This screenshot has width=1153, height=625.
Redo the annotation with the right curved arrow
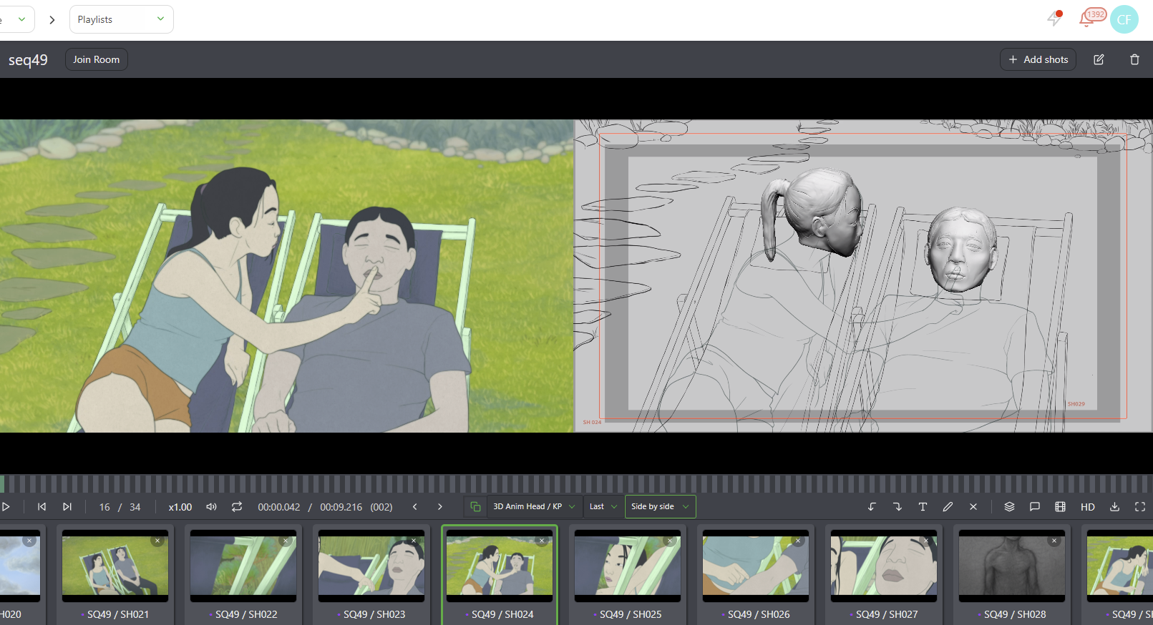[897, 507]
